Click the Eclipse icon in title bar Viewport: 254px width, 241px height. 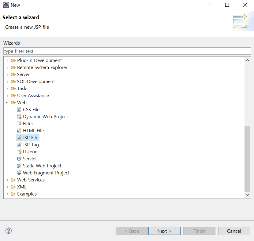pyautogui.click(x=6, y=5)
